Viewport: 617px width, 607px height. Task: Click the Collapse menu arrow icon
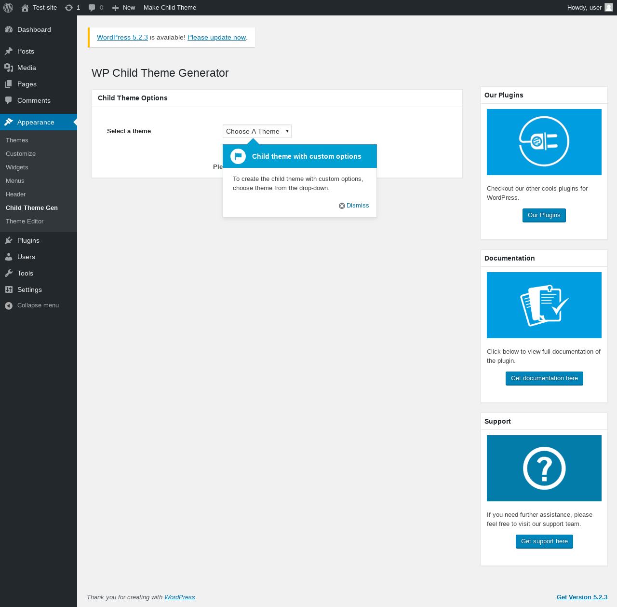(x=9, y=305)
